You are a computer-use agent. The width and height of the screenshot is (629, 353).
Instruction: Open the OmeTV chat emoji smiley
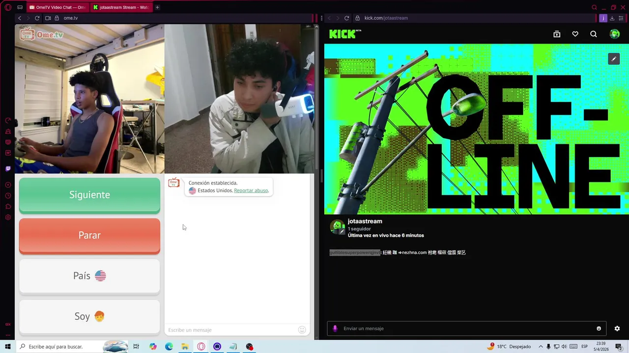(302, 330)
